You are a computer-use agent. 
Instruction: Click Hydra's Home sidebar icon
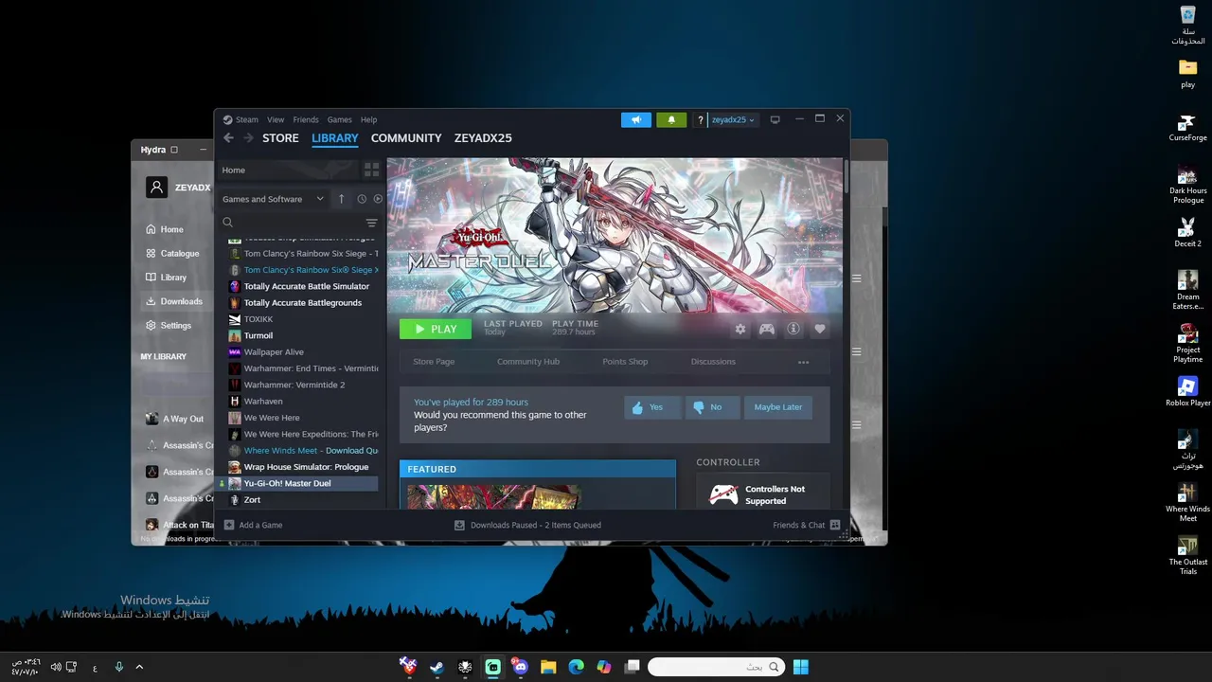[x=151, y=229]
